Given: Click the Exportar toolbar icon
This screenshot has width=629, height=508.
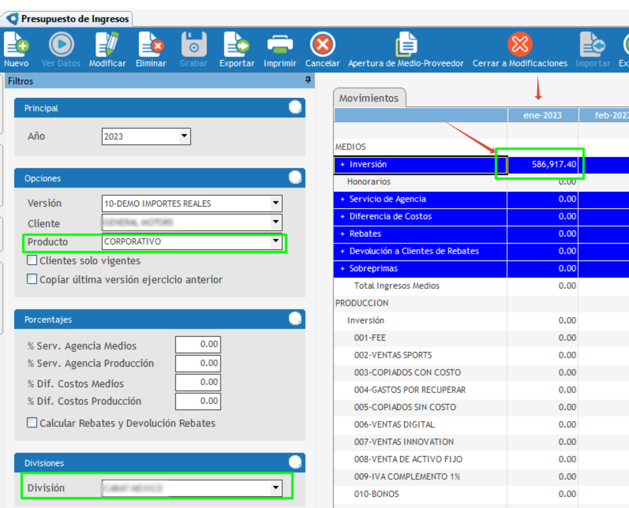Looking at the screenshot, I should (x=237, y=45).
